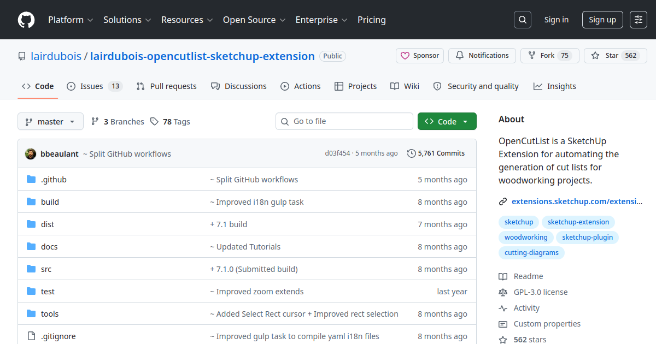Click the docs folder icon

pyautogui.click(x=31, y=247)
